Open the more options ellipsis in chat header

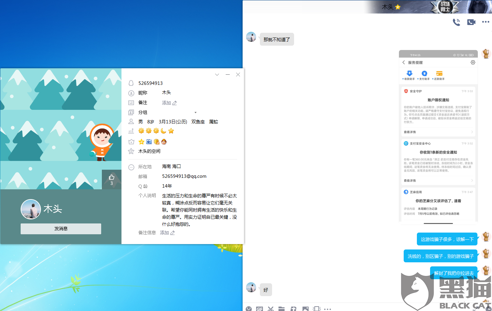[x=486, y=22]
